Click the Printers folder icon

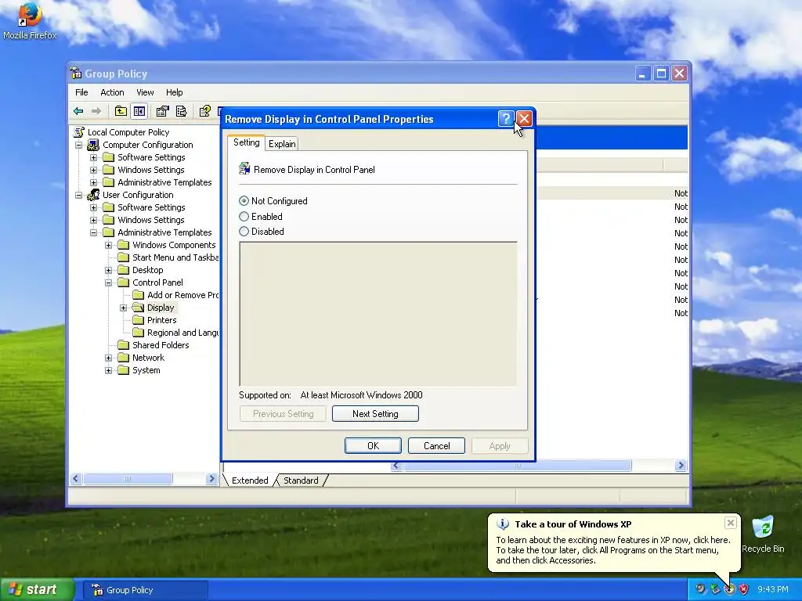coord(138,320)
